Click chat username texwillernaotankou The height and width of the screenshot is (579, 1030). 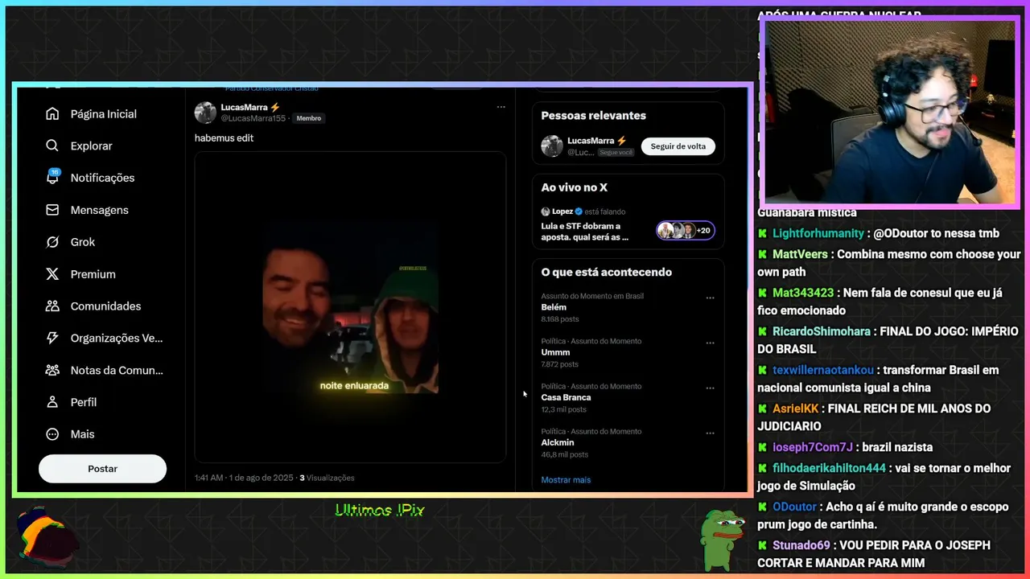click(x=823, y=370)
